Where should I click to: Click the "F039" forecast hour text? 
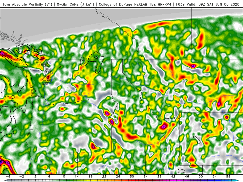click(x=180, y=4)
